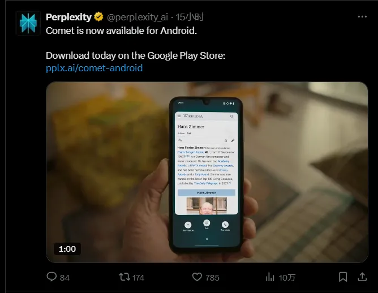
Task: Click the X close icon on phone screen
Action: tap(207, 239)
